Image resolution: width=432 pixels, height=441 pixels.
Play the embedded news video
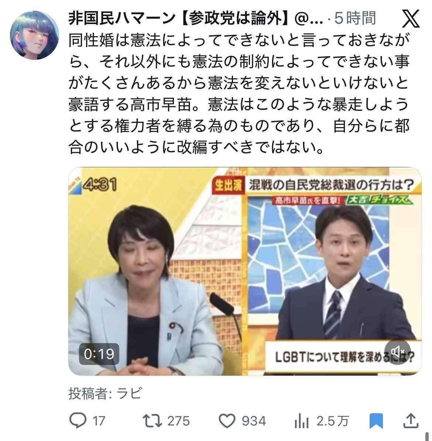245,271
